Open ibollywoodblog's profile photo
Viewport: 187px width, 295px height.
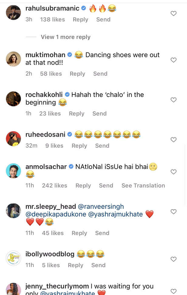click(x=13, y=258)
